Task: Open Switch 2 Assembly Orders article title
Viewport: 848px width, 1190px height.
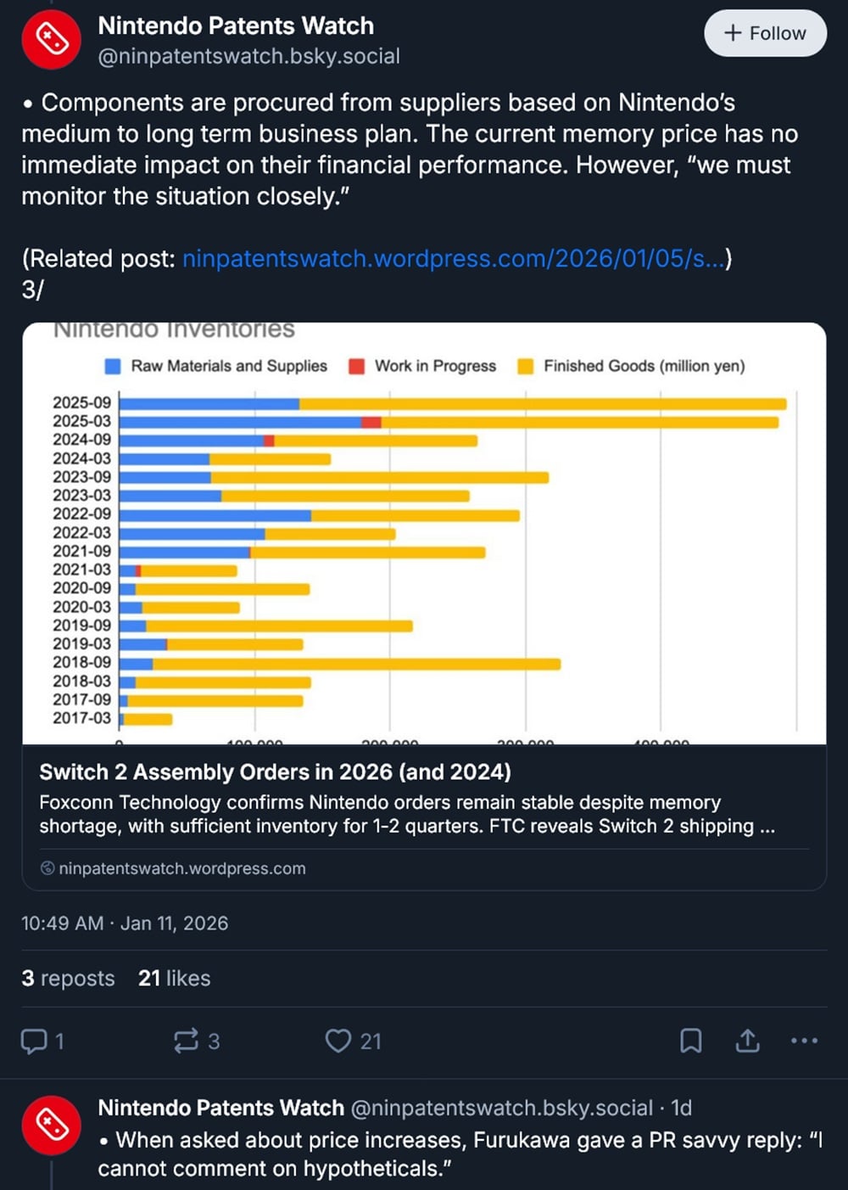Action: coord(275,772)
